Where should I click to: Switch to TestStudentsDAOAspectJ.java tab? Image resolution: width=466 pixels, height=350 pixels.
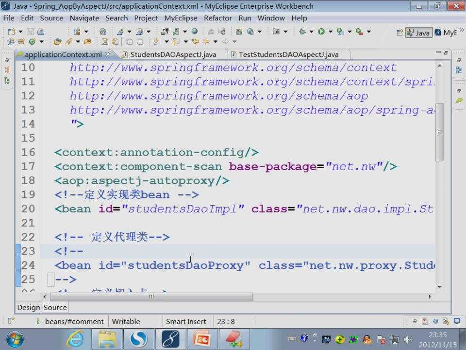click(288, 54)
